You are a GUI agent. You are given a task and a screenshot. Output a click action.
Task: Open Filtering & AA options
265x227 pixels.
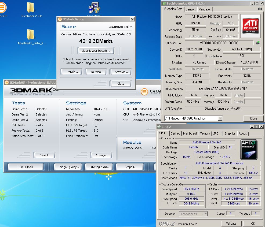(x=99, y=167)
